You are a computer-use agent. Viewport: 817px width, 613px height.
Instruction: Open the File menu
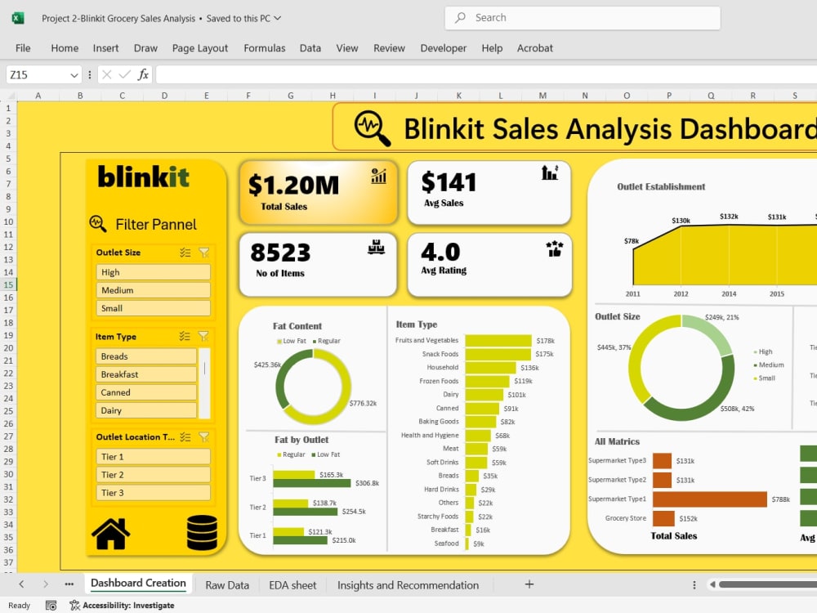tap(23, 48)
